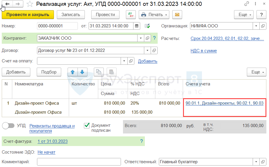Click Провести и закрыть button

[x=28, y=15]
